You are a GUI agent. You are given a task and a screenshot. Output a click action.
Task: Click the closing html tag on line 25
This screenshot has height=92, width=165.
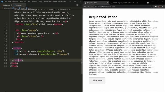[14, 66]
